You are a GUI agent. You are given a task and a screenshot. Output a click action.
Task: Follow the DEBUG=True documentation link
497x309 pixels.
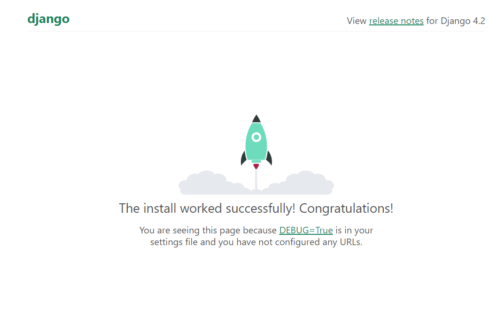[306, 230]
